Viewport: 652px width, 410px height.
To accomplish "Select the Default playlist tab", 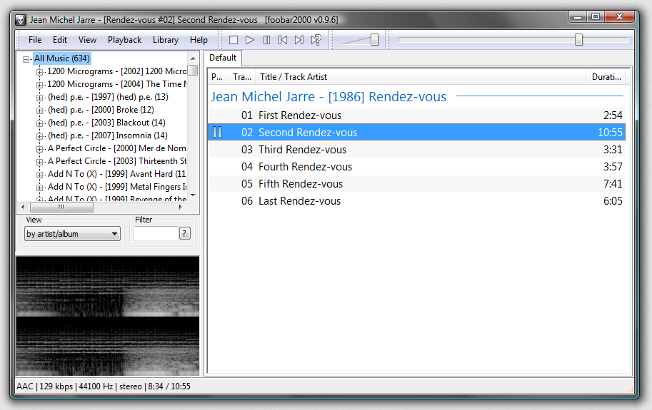I will 223,58.
